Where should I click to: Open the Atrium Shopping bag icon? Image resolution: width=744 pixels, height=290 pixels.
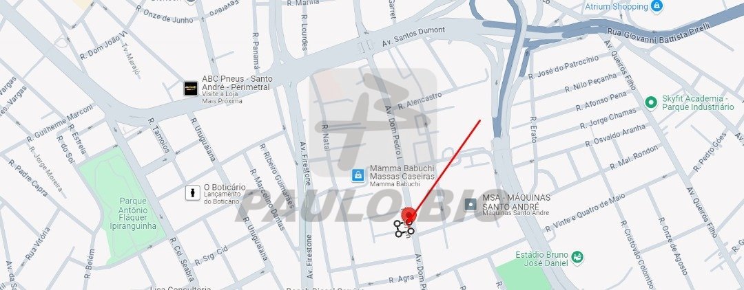(x=657, y=6)
